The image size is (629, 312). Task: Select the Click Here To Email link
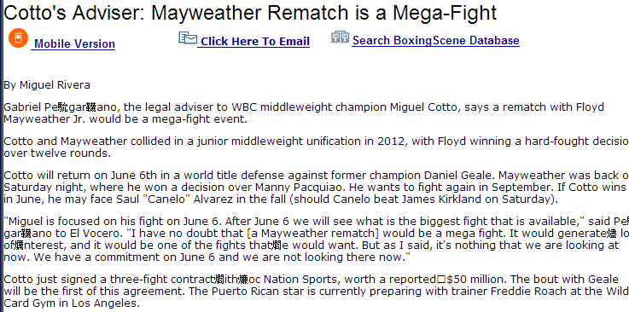coord(255,41)
